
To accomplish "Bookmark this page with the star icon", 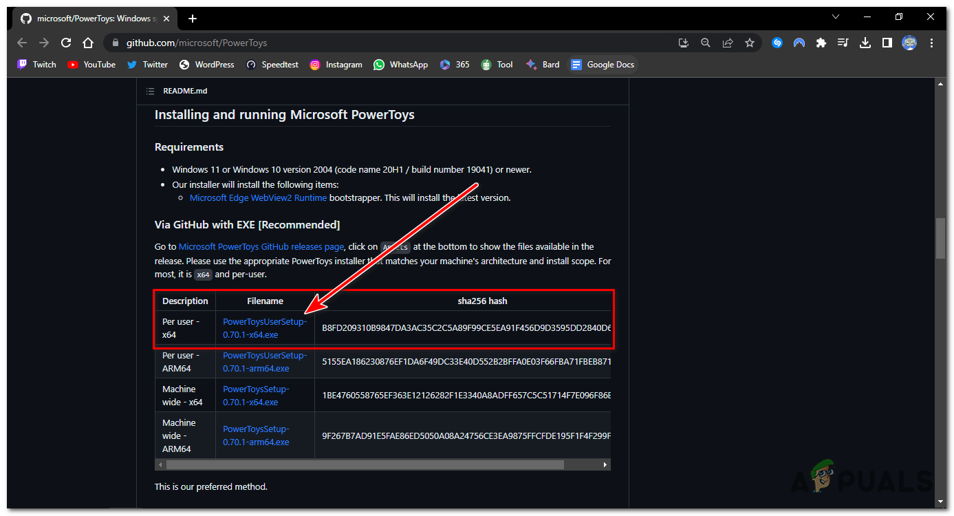I will pyautogui.click(x=750, y=43).
